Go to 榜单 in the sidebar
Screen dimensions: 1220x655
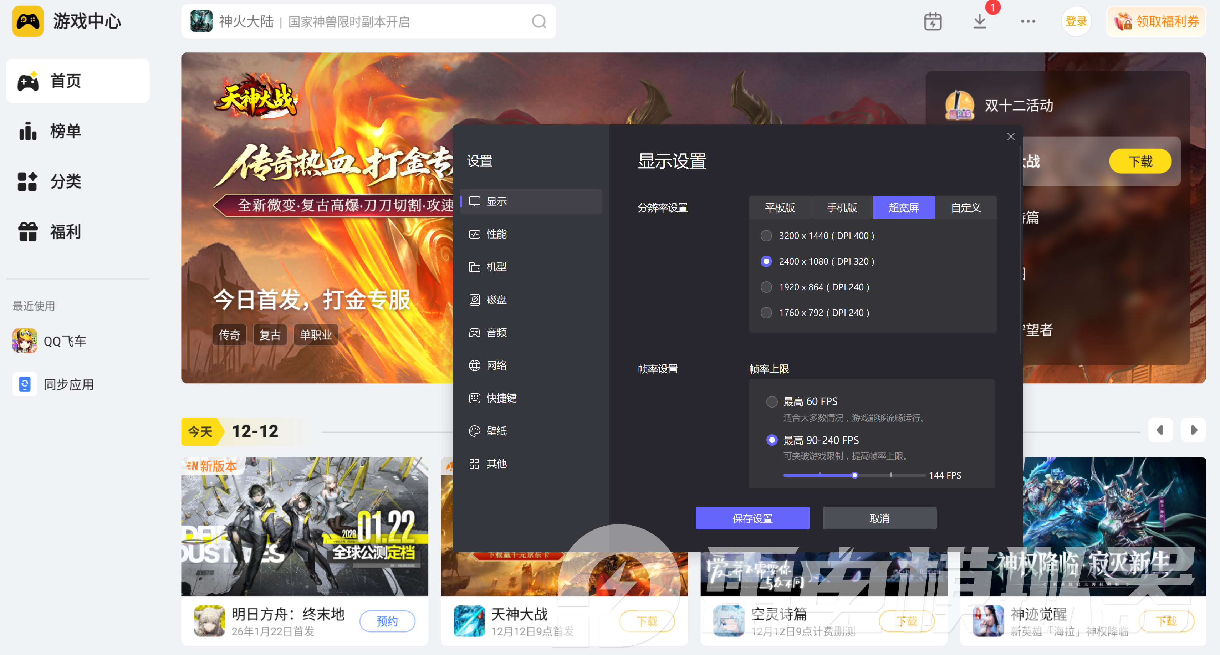point(65,131)
